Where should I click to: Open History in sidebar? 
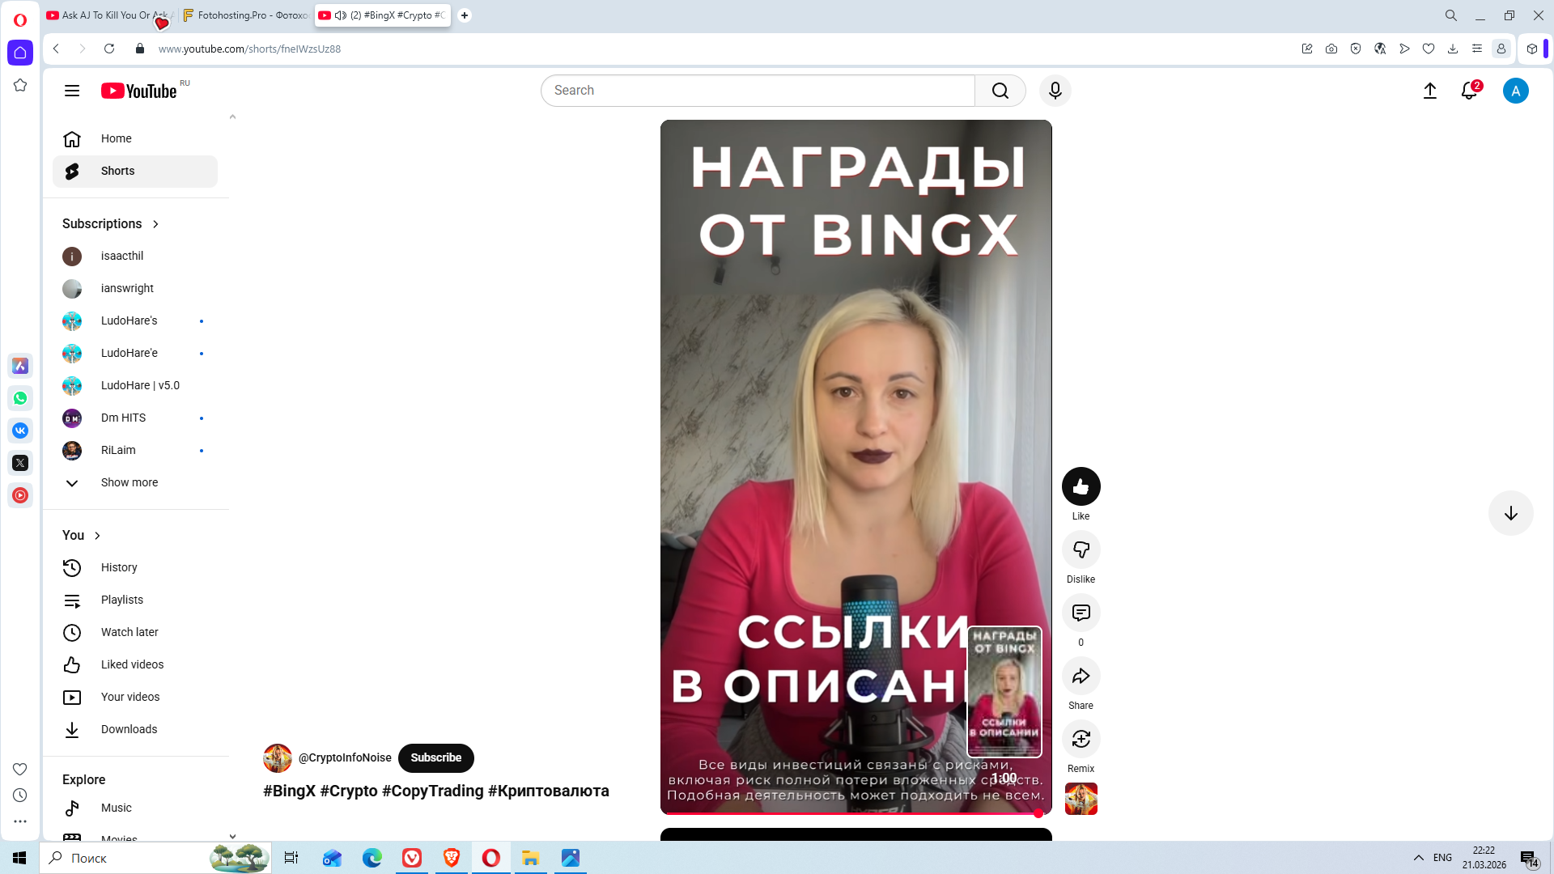(119, 567)
